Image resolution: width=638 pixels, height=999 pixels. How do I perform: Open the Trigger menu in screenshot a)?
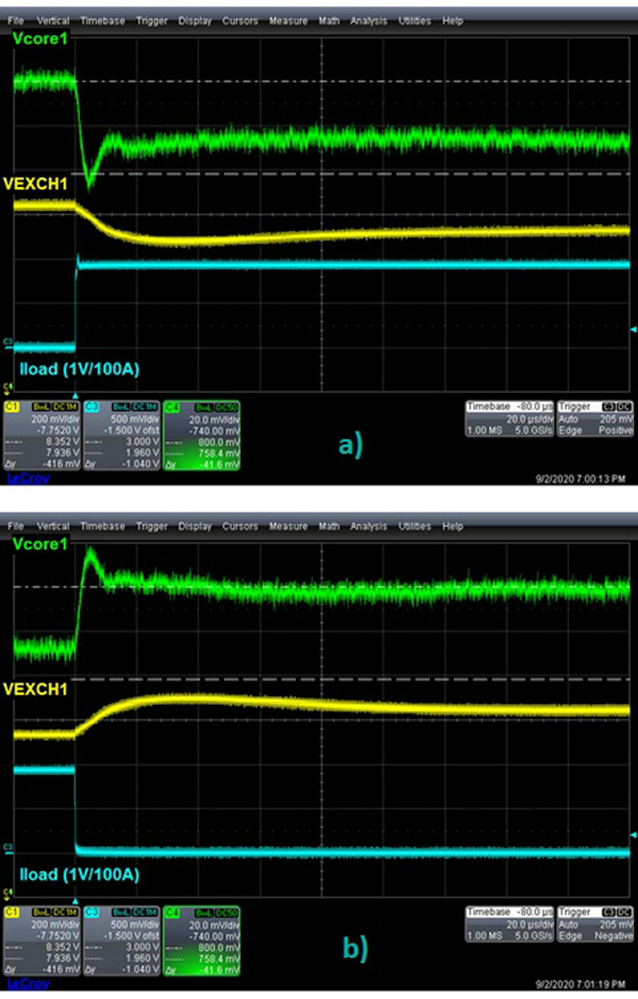tap(152, 21)
